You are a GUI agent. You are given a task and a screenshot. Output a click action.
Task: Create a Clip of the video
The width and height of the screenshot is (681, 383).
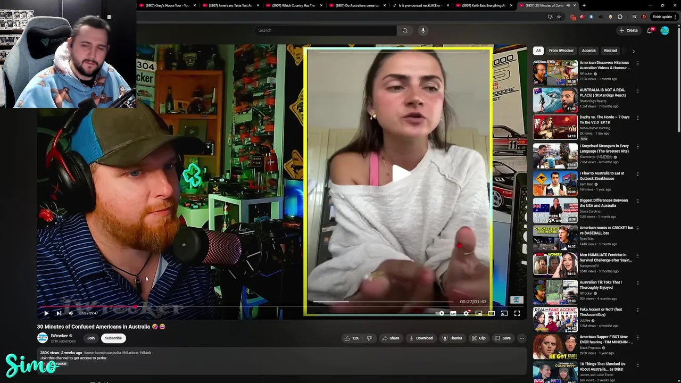[x=478, y=338]
